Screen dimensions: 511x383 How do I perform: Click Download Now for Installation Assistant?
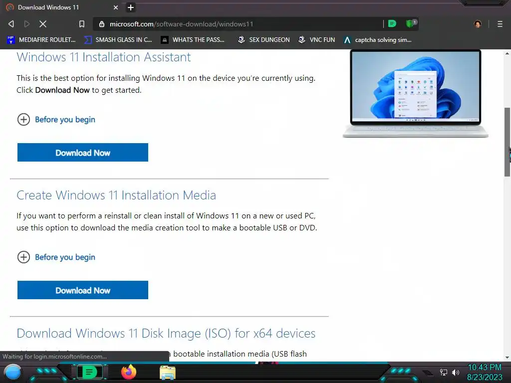[83, 153]
